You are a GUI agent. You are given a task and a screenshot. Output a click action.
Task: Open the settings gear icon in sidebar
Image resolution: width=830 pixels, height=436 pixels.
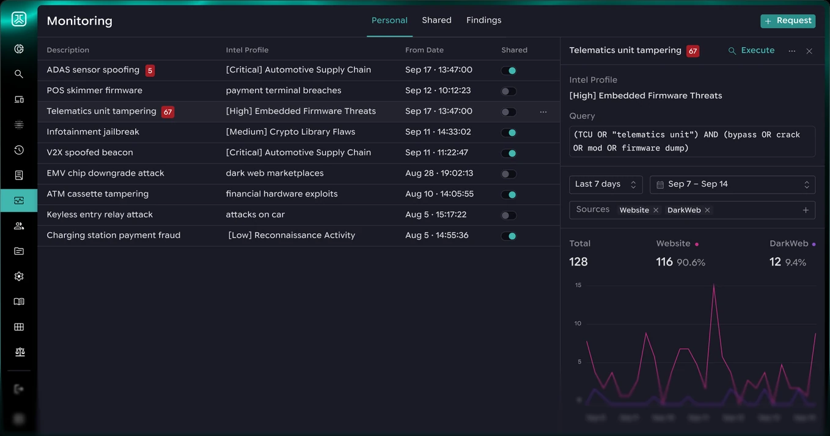[x=19, y=277]
